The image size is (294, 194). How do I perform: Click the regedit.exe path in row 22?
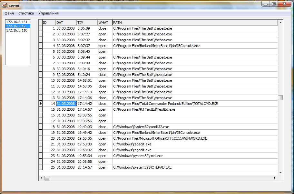click(x=195, y=150)
